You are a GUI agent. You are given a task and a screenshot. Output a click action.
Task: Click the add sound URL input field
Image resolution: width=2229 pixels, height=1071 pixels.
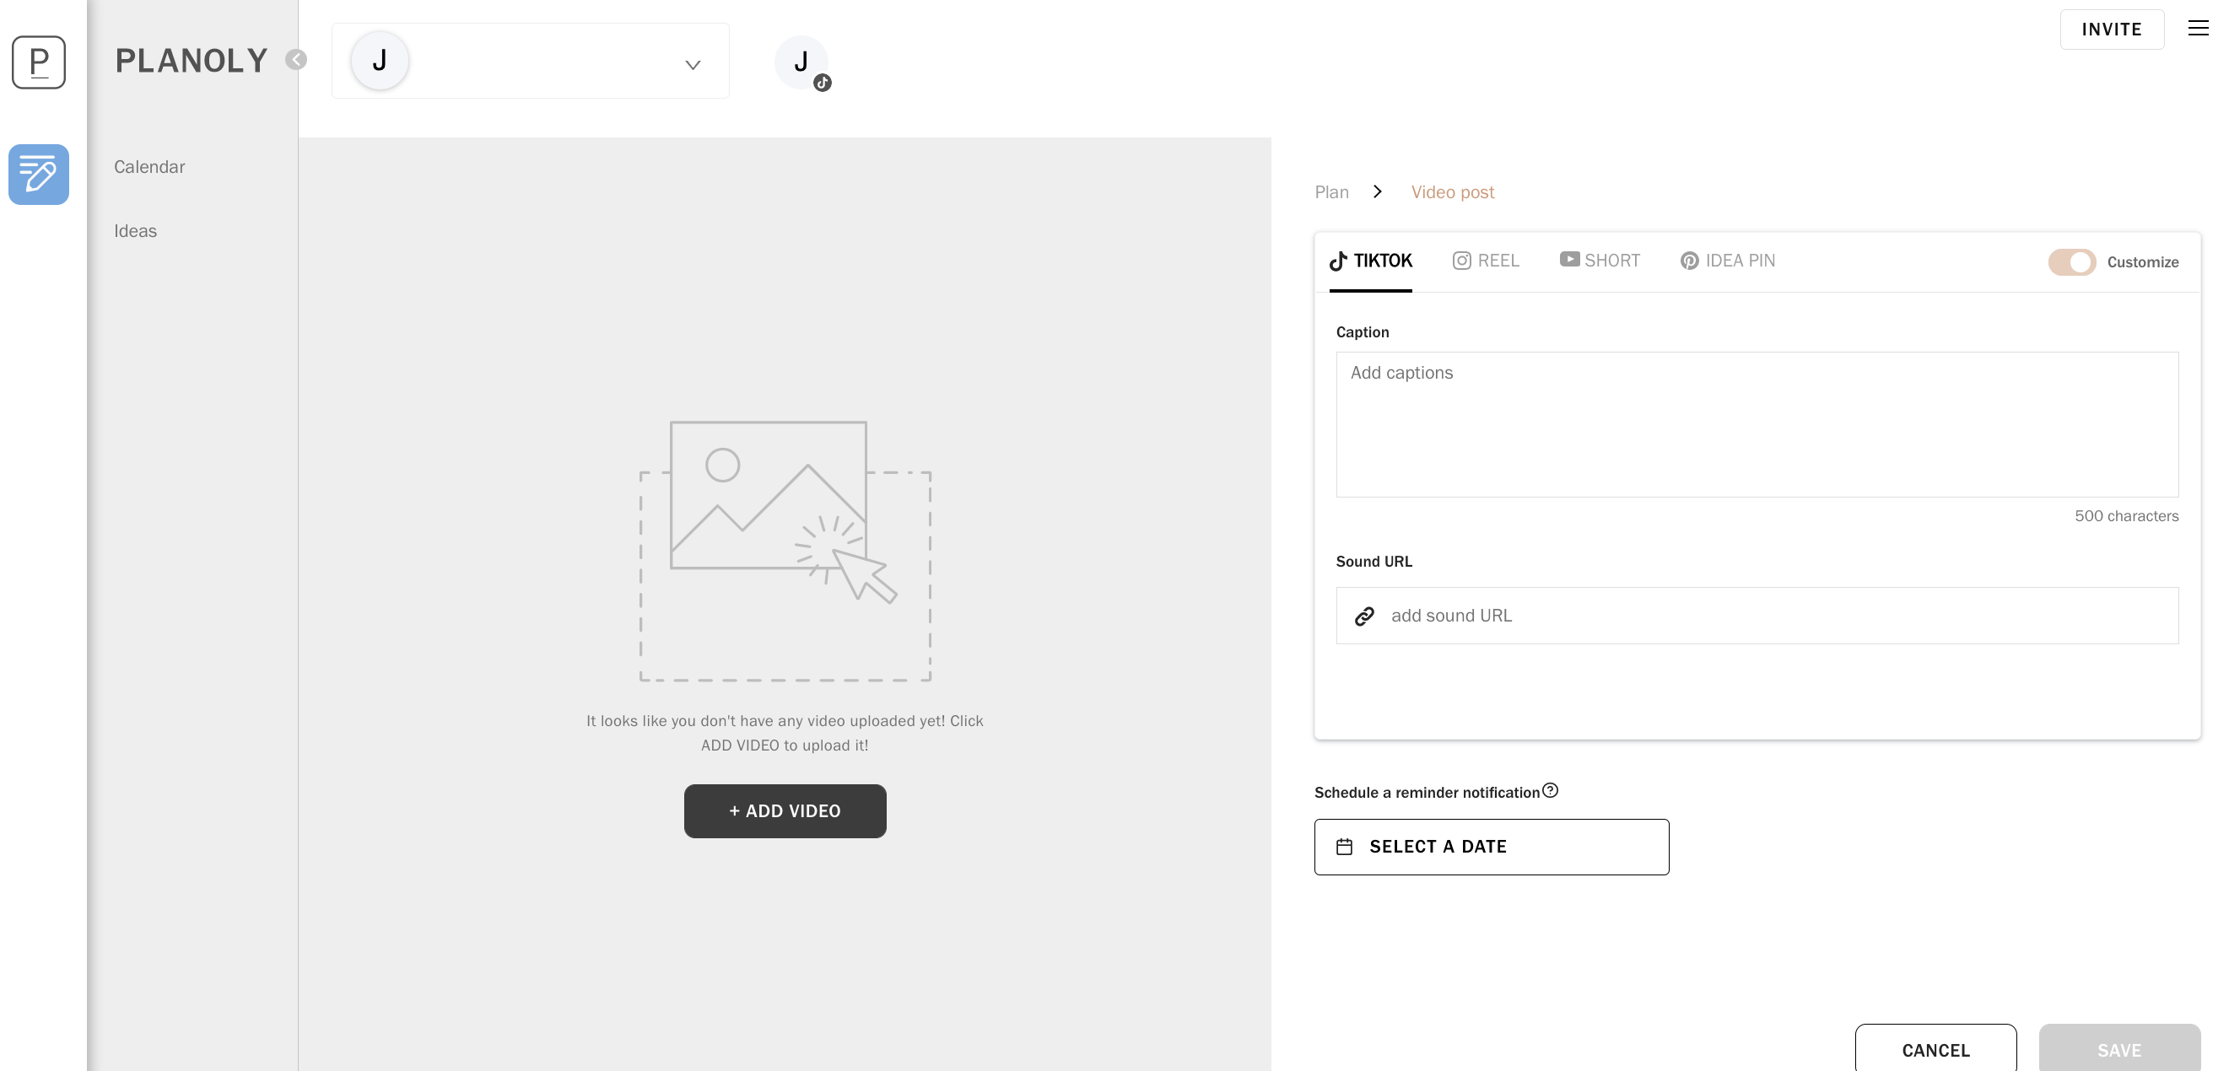pyautogui.click(x=1757, y=615)
